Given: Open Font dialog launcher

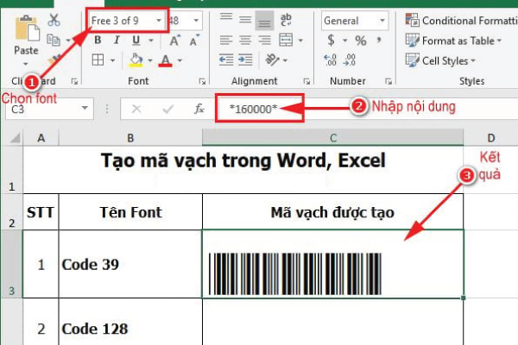Looking at the screenshot, I should click(x=202, y=81).
